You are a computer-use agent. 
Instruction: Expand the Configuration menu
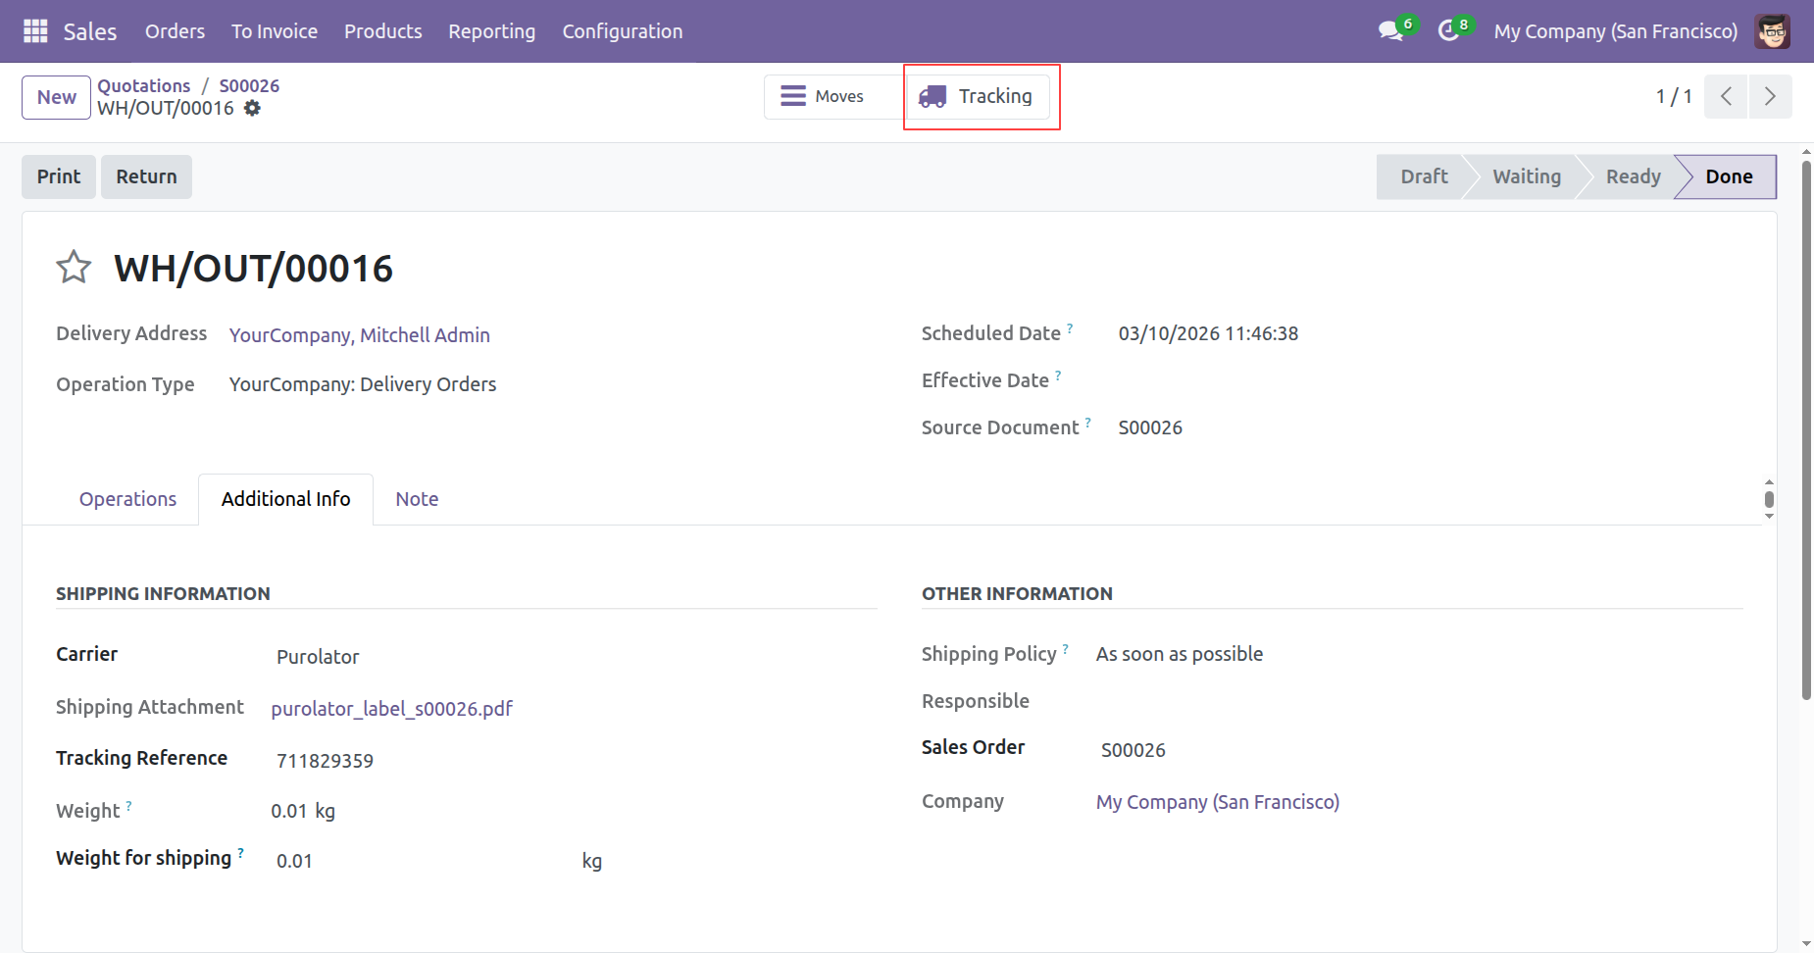pos(622,31)
